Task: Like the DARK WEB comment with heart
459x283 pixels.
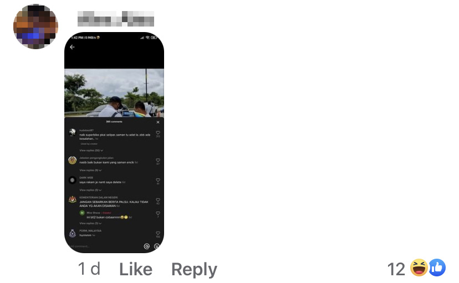Action: click(158, 180)
